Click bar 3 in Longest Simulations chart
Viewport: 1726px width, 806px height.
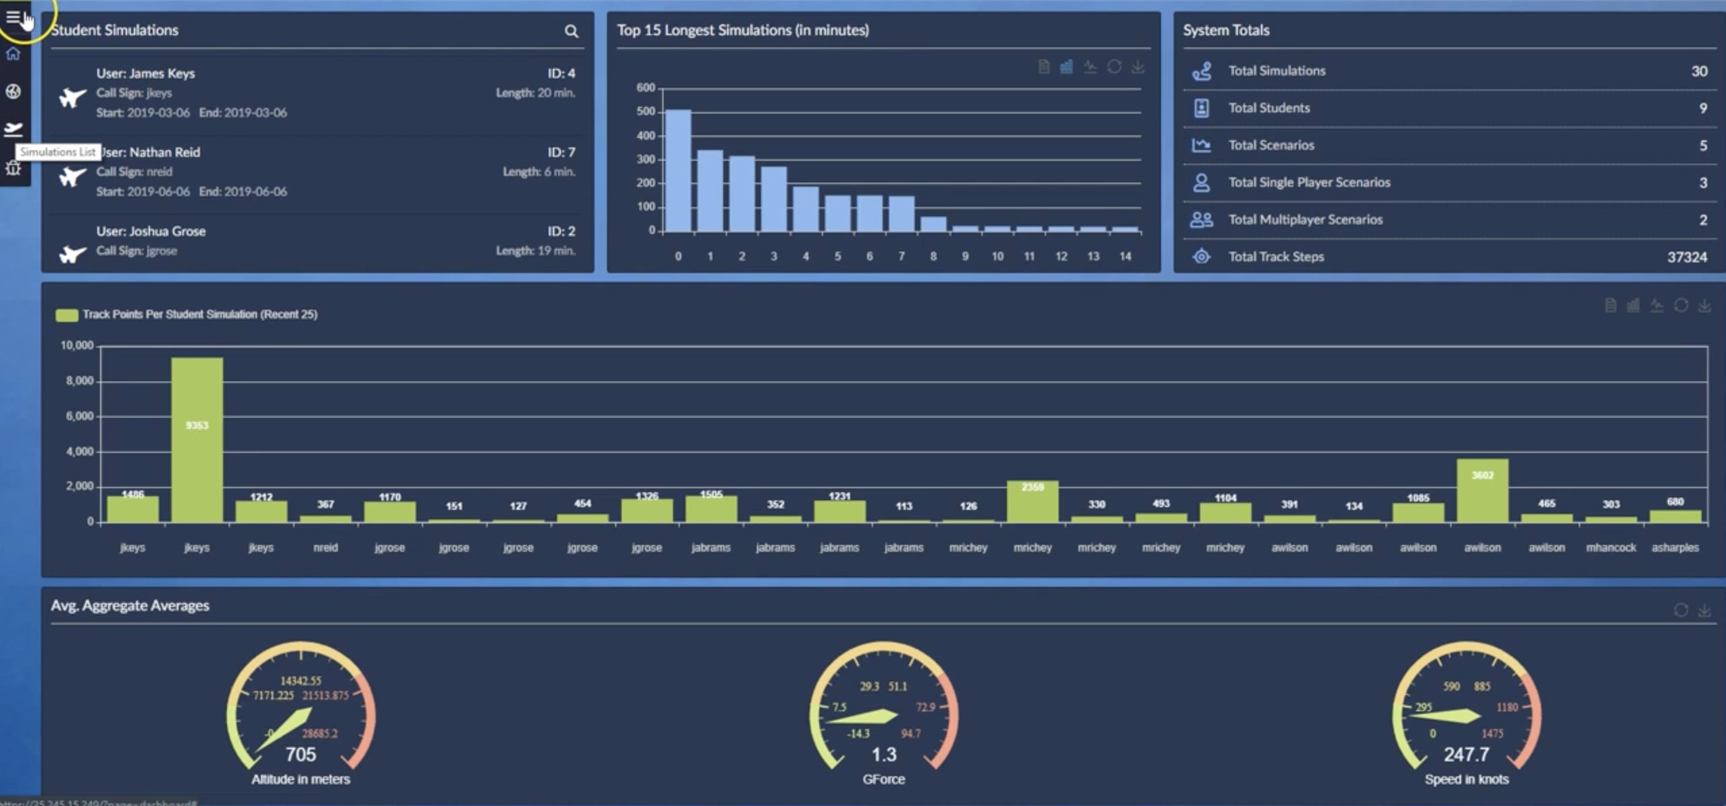tap(774, 199)
